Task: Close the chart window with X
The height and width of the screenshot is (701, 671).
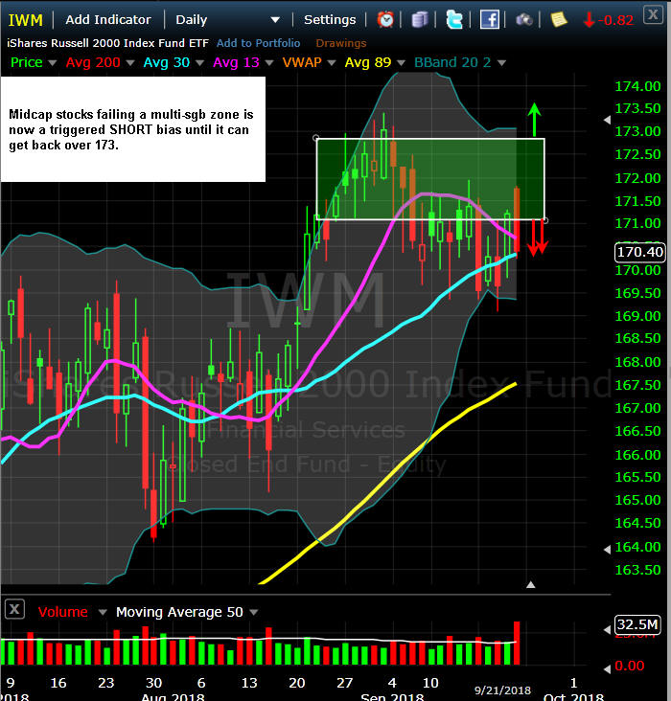Action: [x=653, y=14]
